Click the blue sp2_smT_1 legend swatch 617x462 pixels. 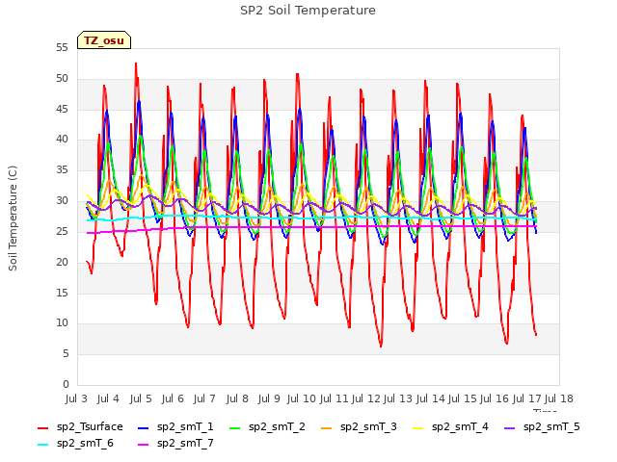144,427
